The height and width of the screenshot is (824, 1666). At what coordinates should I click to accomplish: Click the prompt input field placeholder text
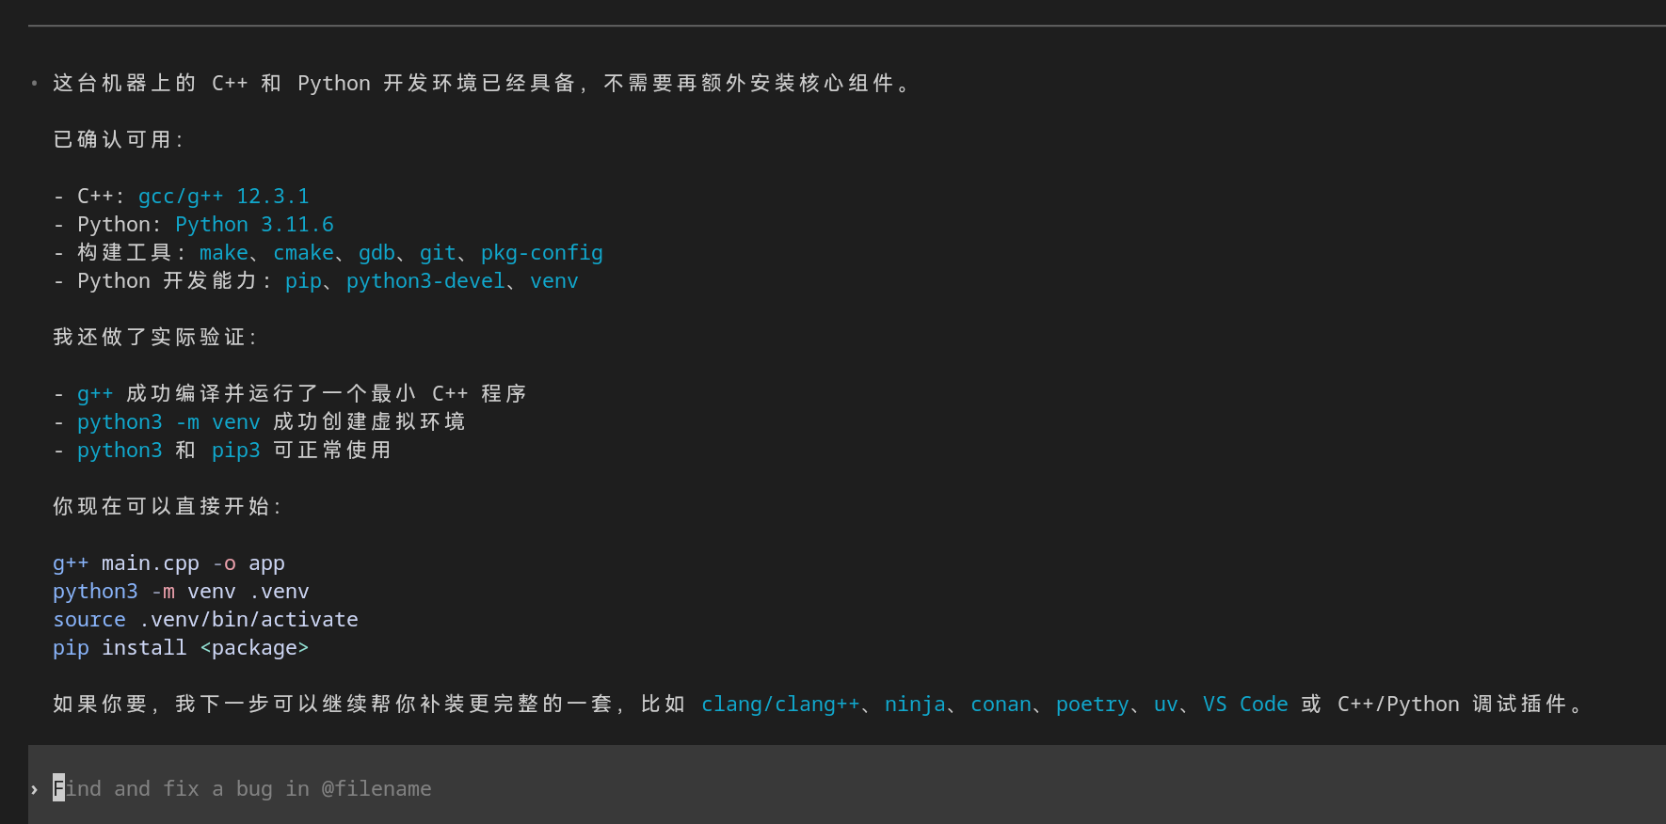[x=242, y=788]
